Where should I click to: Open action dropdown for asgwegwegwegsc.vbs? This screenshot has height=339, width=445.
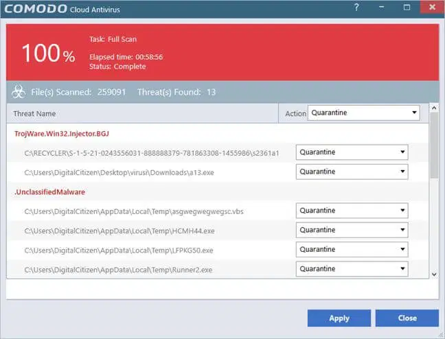coord(352,211)
